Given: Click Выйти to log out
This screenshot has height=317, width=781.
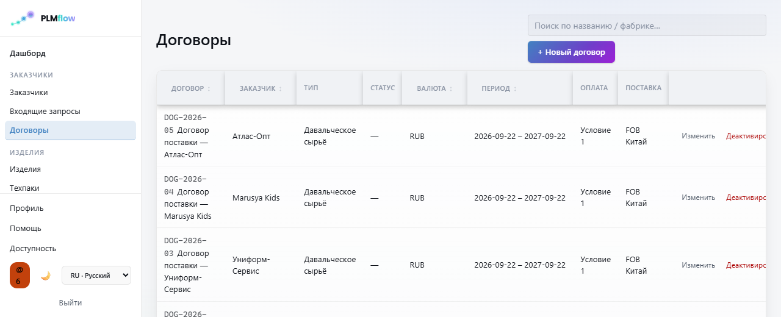Looking at the screenshot, I should (70, 303).
